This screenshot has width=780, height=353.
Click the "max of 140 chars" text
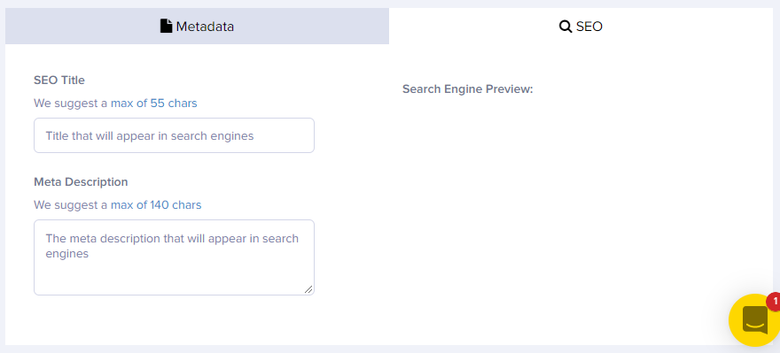pyautogui.click(x=156, y=204)
